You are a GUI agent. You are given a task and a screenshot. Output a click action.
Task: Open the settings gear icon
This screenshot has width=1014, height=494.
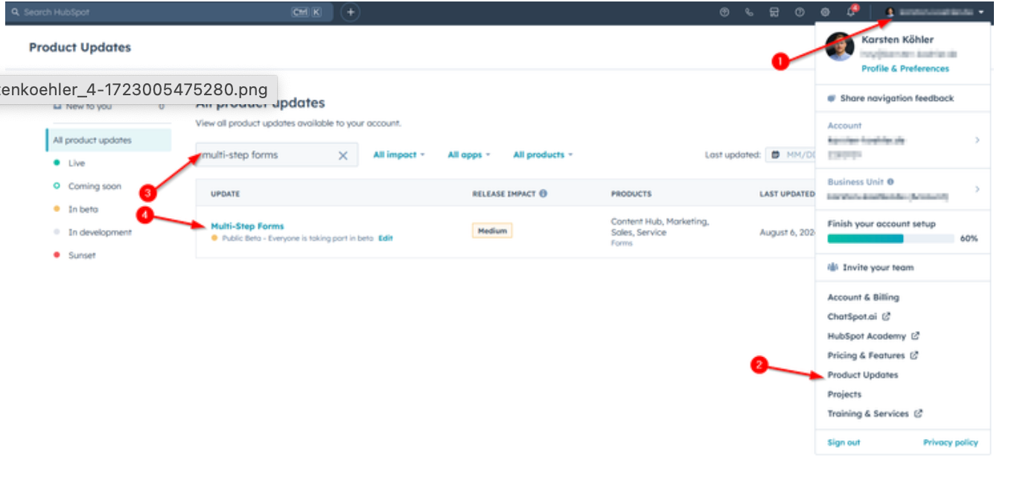tap(825, 12)
